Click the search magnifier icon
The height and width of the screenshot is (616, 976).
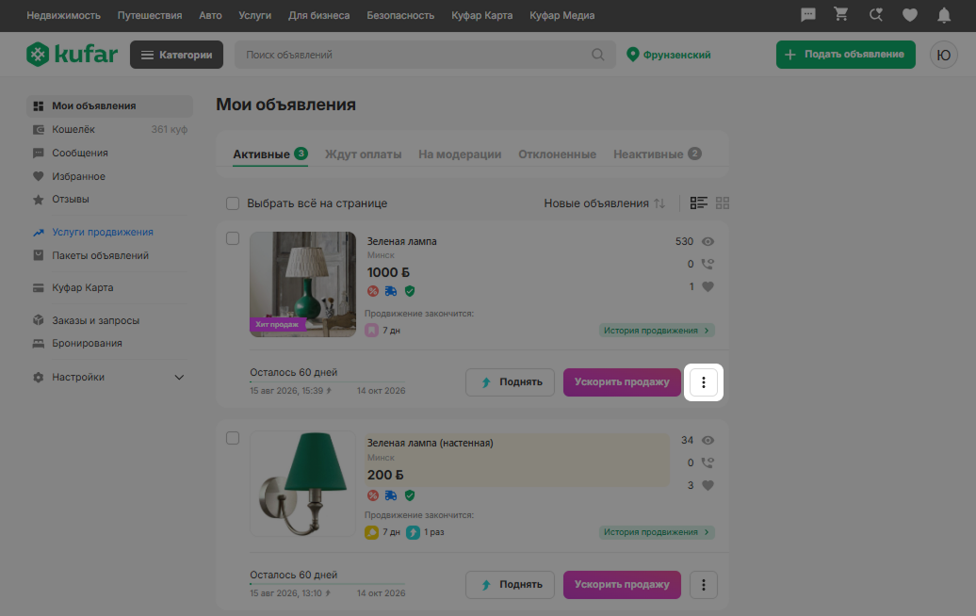[x=597, y=55]
